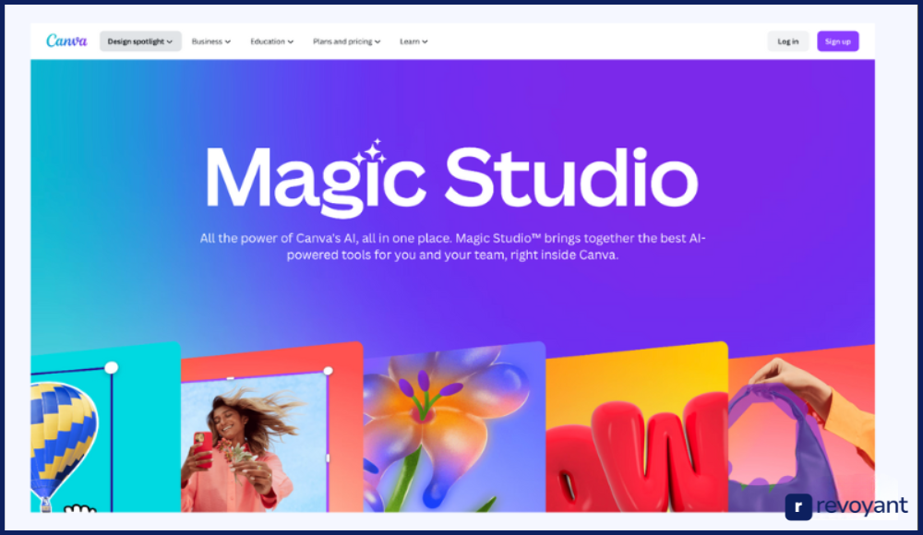Open the red balloon letters card
This screenshot has height=535, width=923.
(637, 428)
